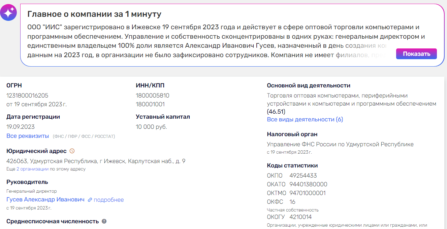Click the ОКАТО code 94401380000
This screenshot has width=447, height=229.
308,184
